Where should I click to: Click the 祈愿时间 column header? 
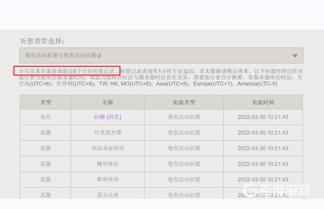263,102
